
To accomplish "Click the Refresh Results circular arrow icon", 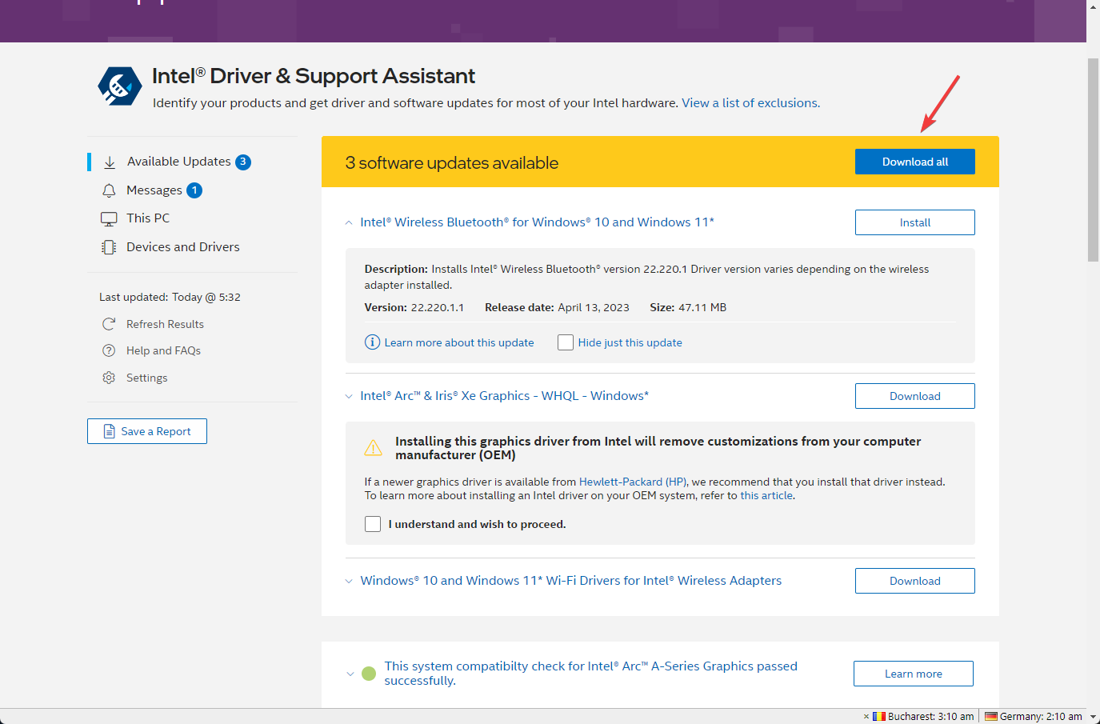I will tap(109, 324).
